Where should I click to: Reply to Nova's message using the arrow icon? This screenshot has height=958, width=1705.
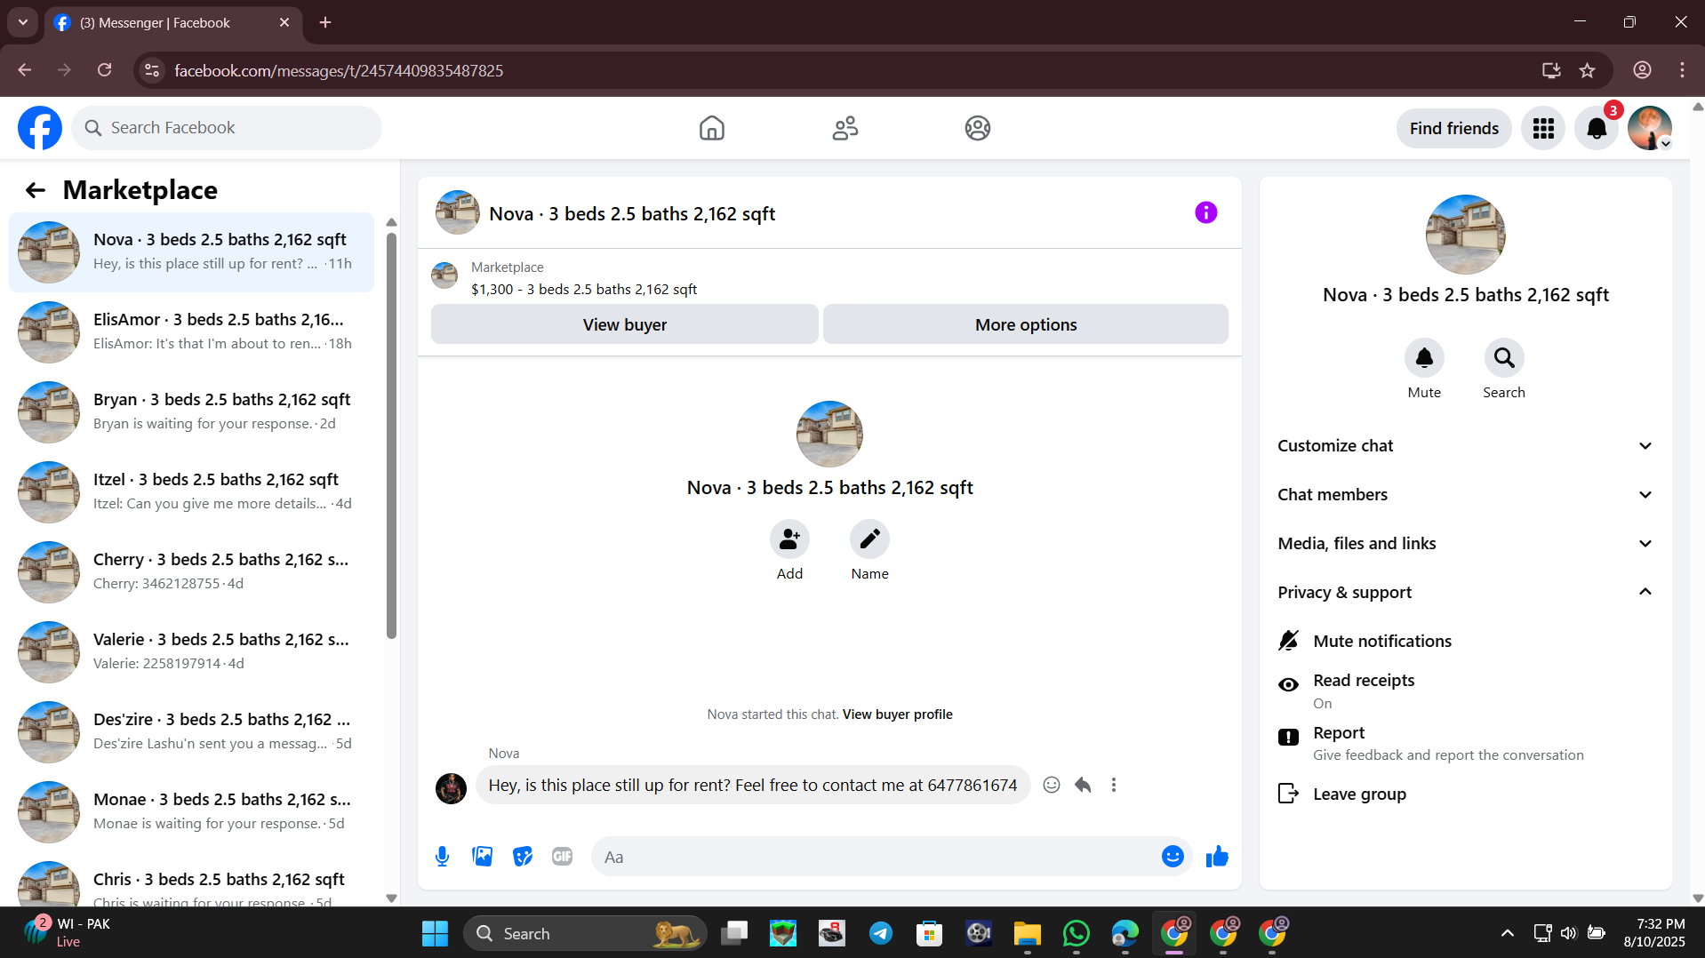(1082, 785)
